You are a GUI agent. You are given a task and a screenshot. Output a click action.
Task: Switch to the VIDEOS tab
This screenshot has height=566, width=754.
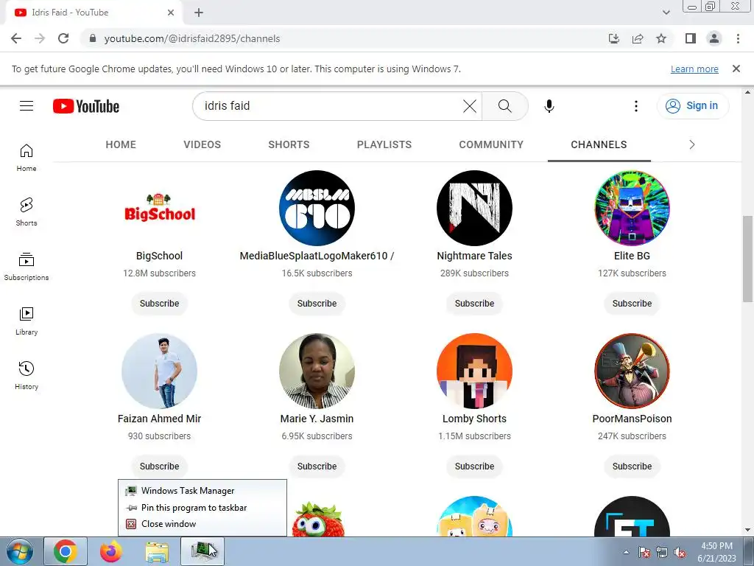coord(202,144)
